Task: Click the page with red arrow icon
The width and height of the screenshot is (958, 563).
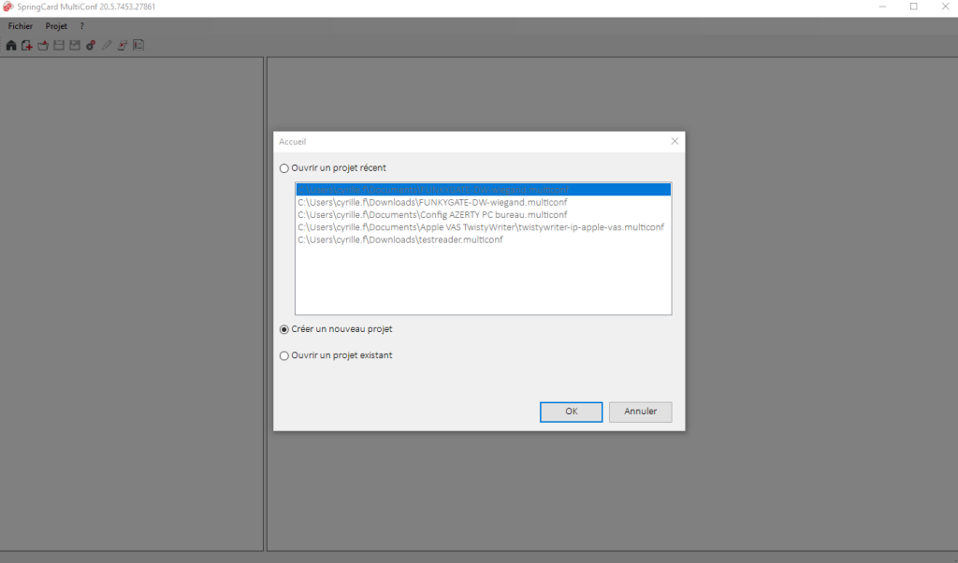Action: pos(123,45)
